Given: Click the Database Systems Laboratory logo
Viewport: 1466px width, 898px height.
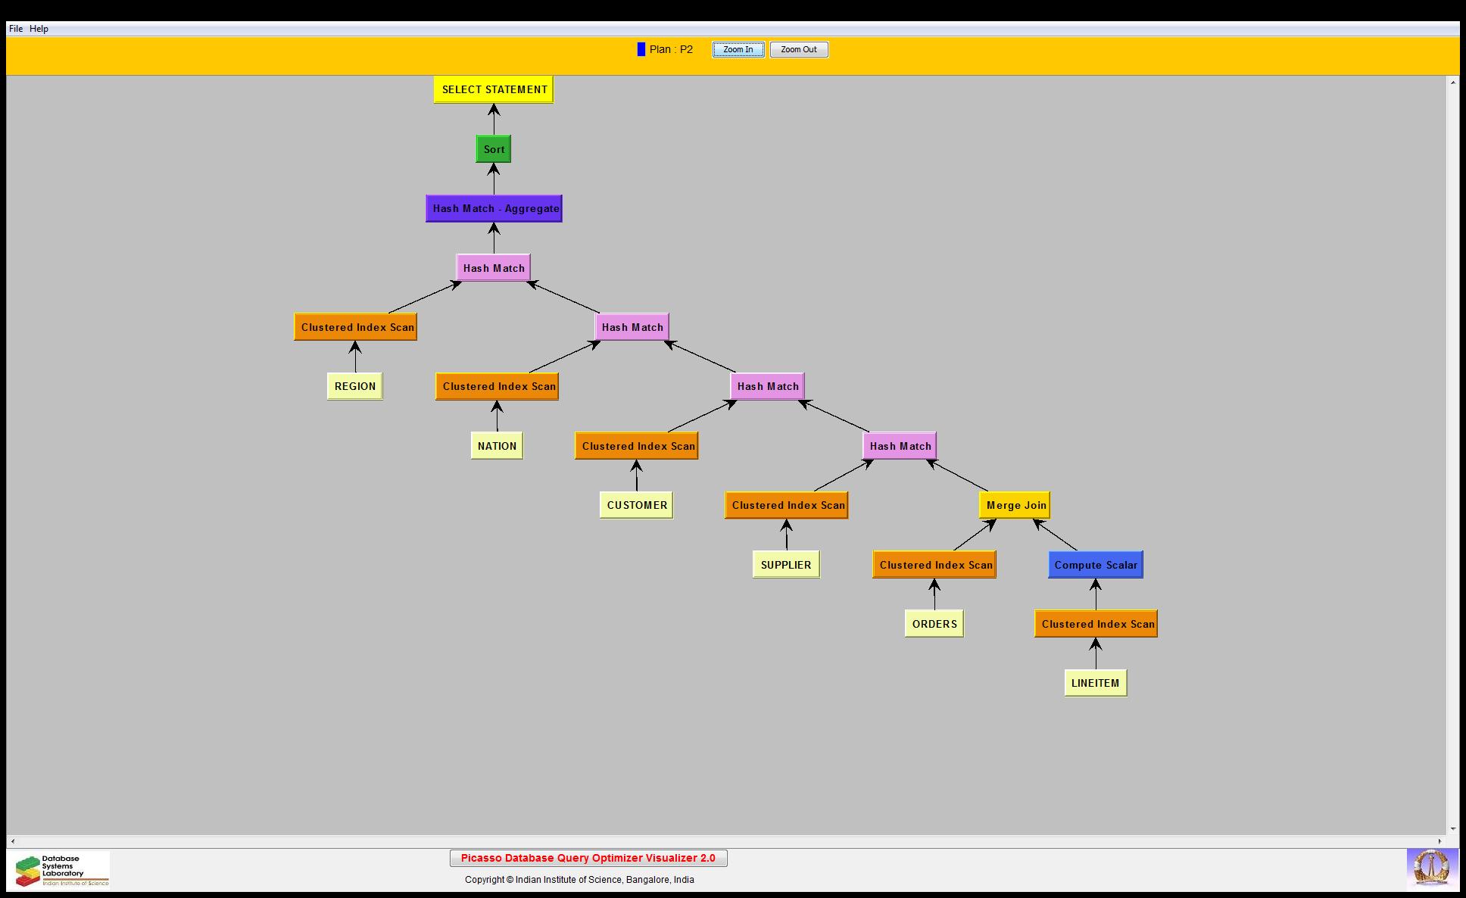Looking at the screenshot, I should (x=61, y=870).
